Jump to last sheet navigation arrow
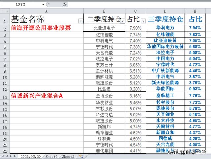Image resolution: width=211 pixels, height=159 pixels. pos(15,156)
